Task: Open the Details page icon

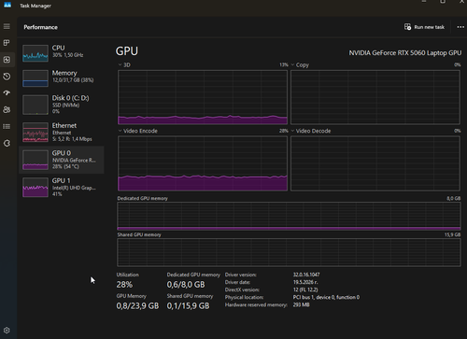Action: point(7,126)
